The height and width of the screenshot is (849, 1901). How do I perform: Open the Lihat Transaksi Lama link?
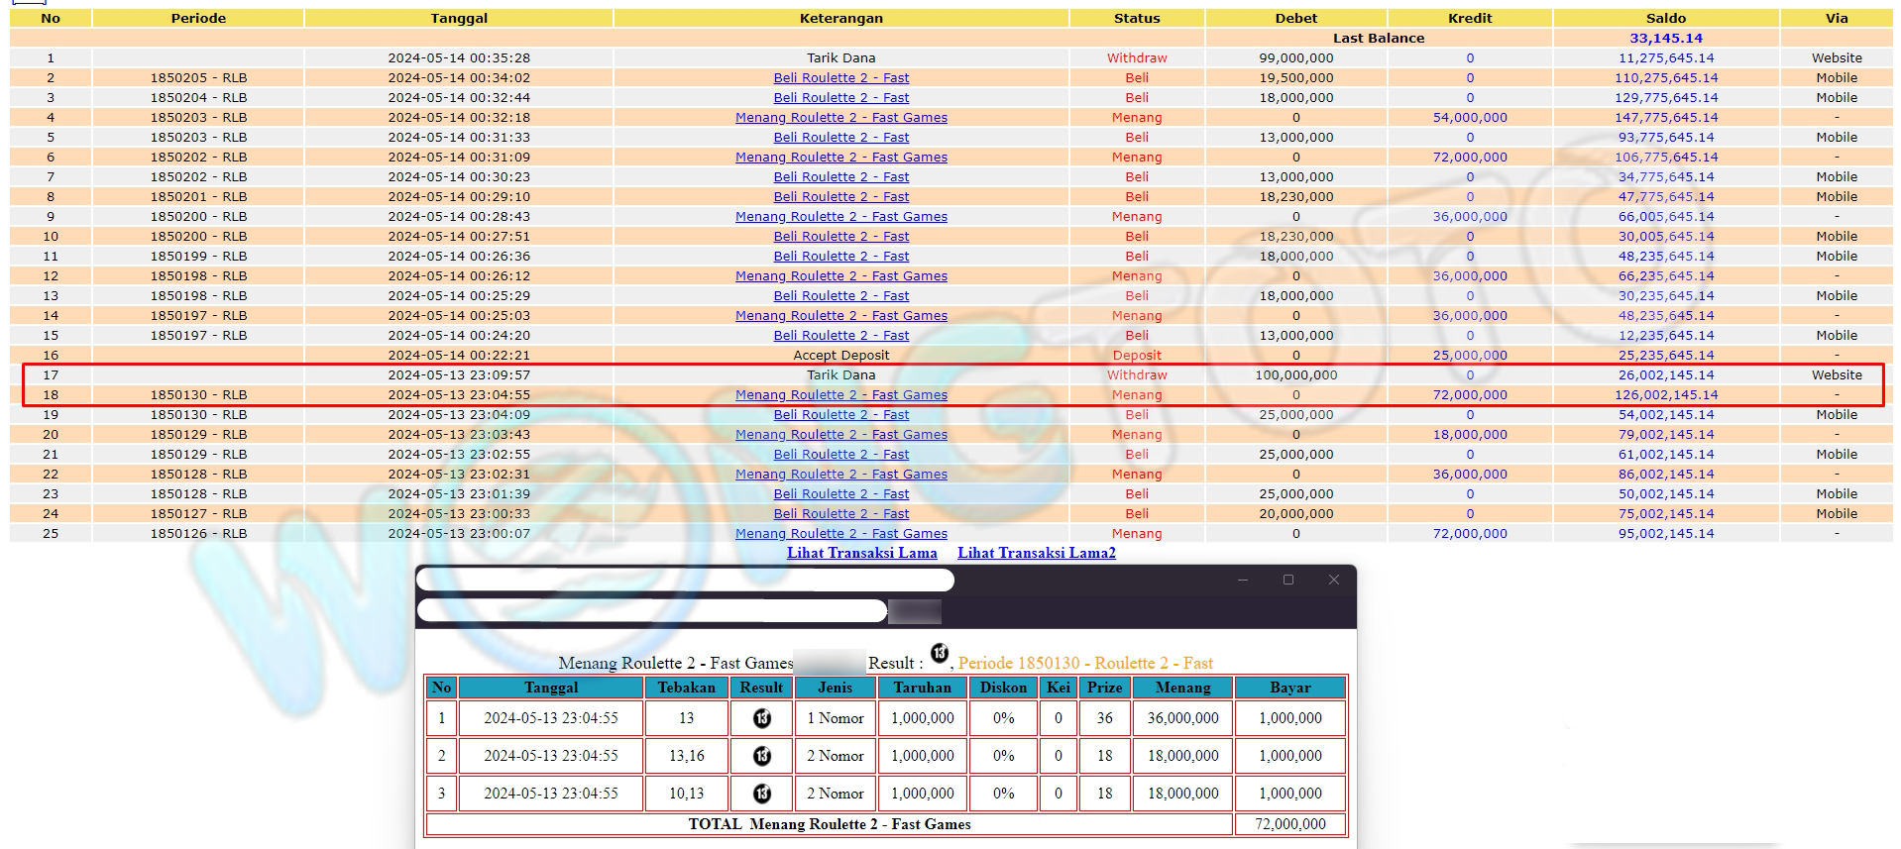[861, 553]
